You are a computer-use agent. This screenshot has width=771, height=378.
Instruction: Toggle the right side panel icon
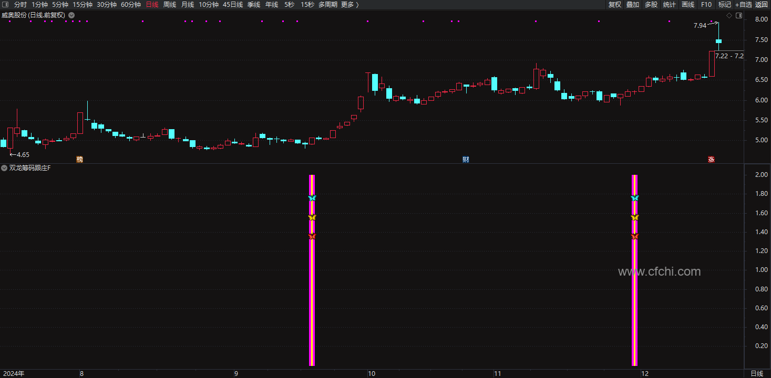pos(739,16)
